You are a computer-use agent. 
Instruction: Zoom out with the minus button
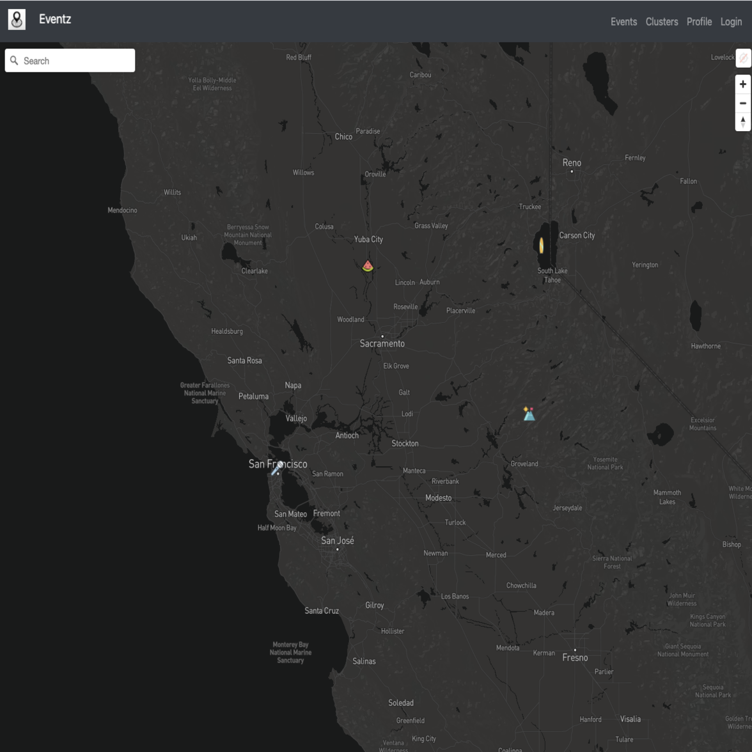tap(743, 103)
